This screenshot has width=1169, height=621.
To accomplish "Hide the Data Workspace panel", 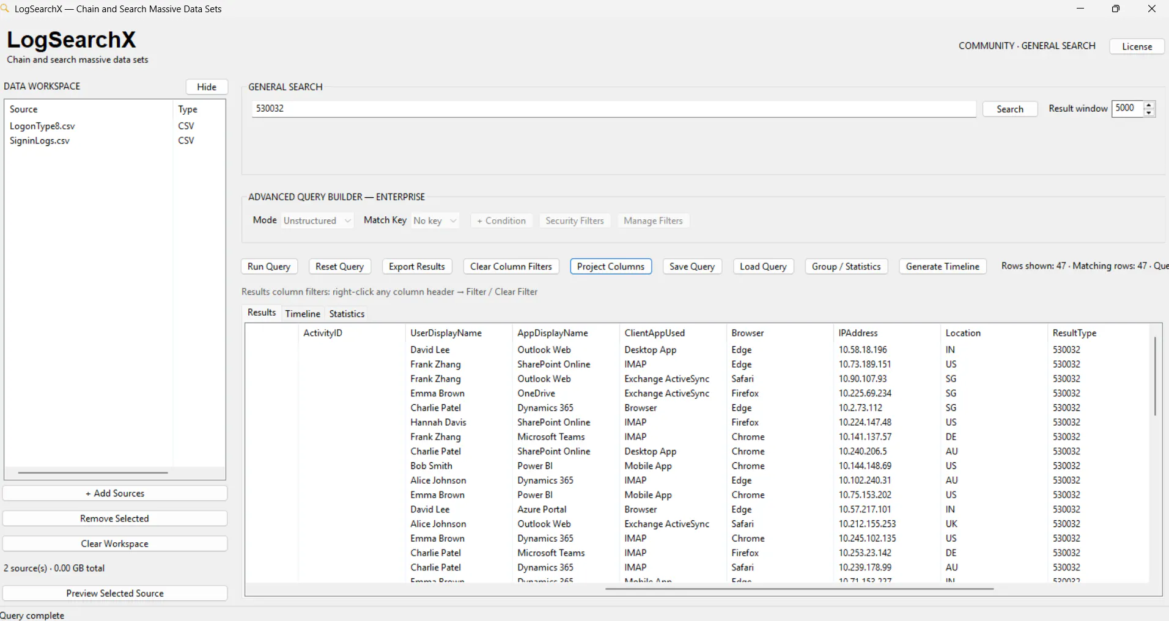I will [x=207, y=87].
